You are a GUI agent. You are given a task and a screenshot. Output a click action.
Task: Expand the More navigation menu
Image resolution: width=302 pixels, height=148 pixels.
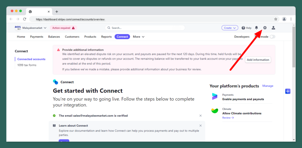[x=139, y=37]
